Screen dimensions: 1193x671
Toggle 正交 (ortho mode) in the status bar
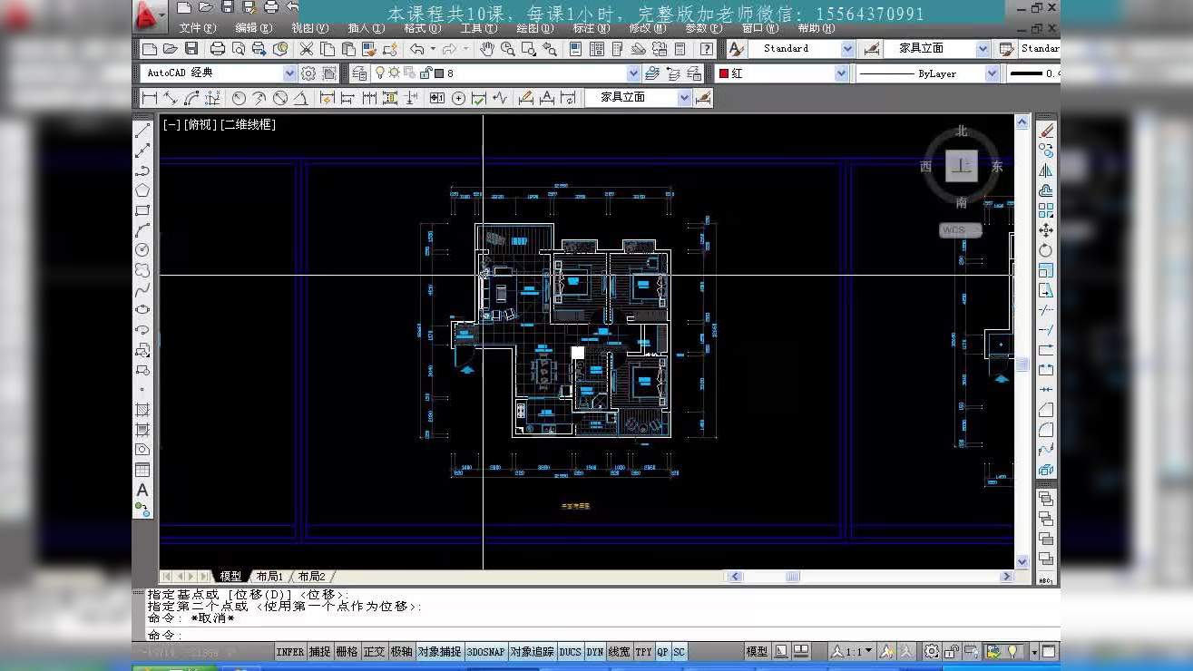374,651
